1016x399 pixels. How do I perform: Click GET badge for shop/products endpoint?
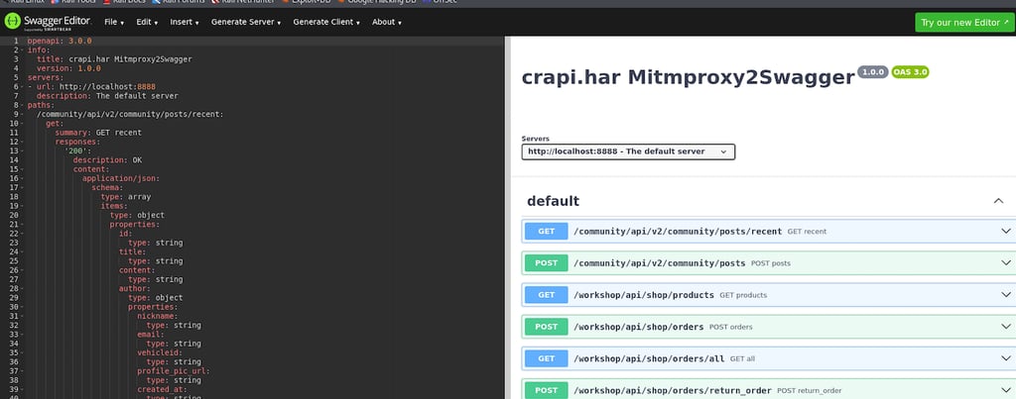click(x=547, y=295)
